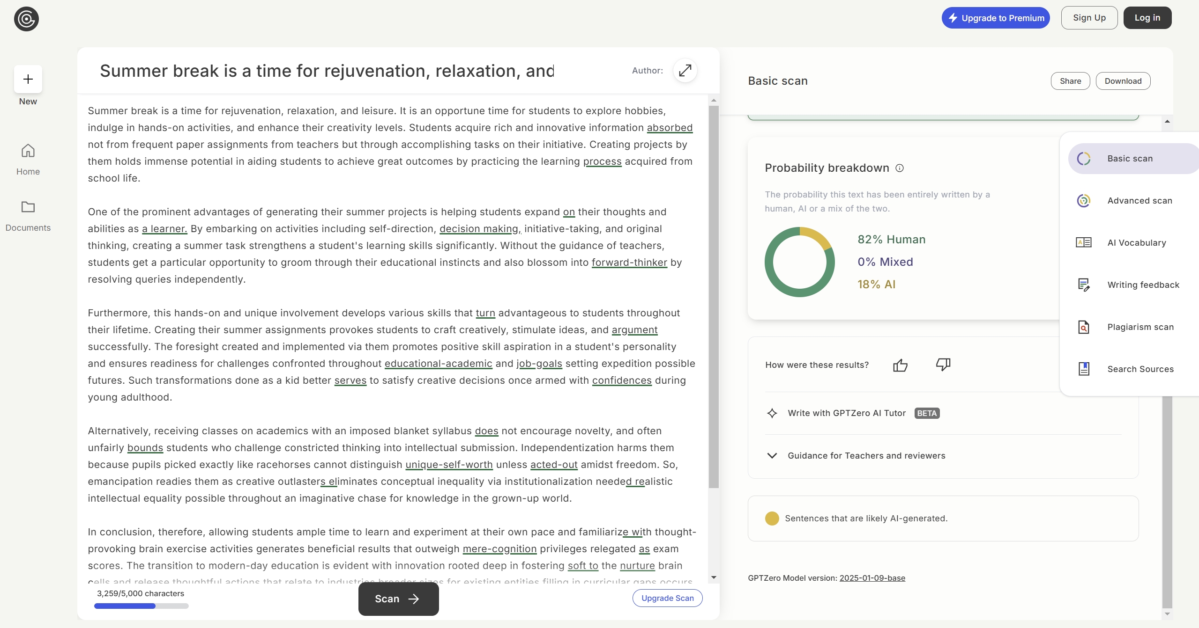The height and width of the screenshot is (628, 1199).
Task: Click the GPTZero AI Tutor sparkle icon
Action: pyautogui.click(x=772, y=413)
